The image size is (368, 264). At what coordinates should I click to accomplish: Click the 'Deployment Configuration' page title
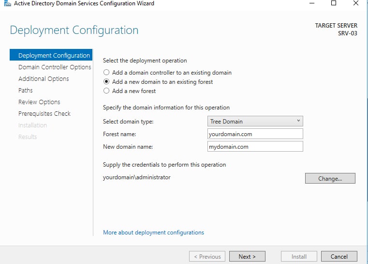click(x=74, y=31)
